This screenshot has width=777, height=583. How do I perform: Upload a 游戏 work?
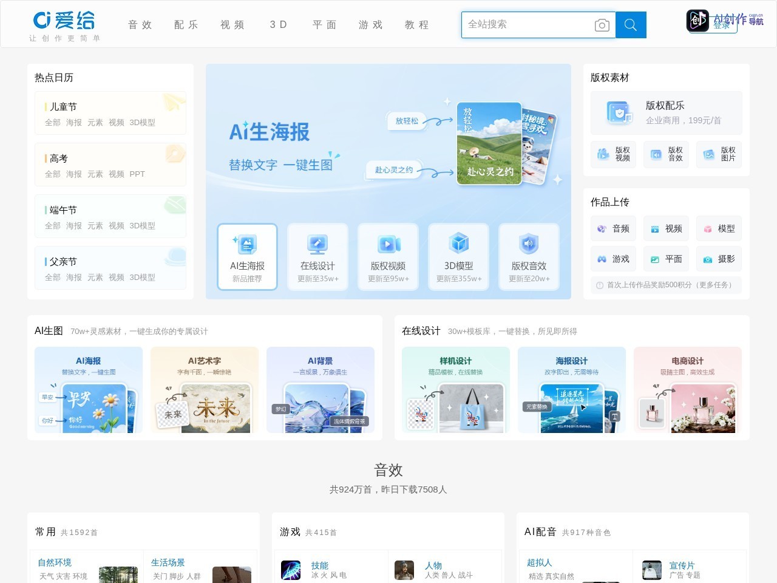point(613,259)
